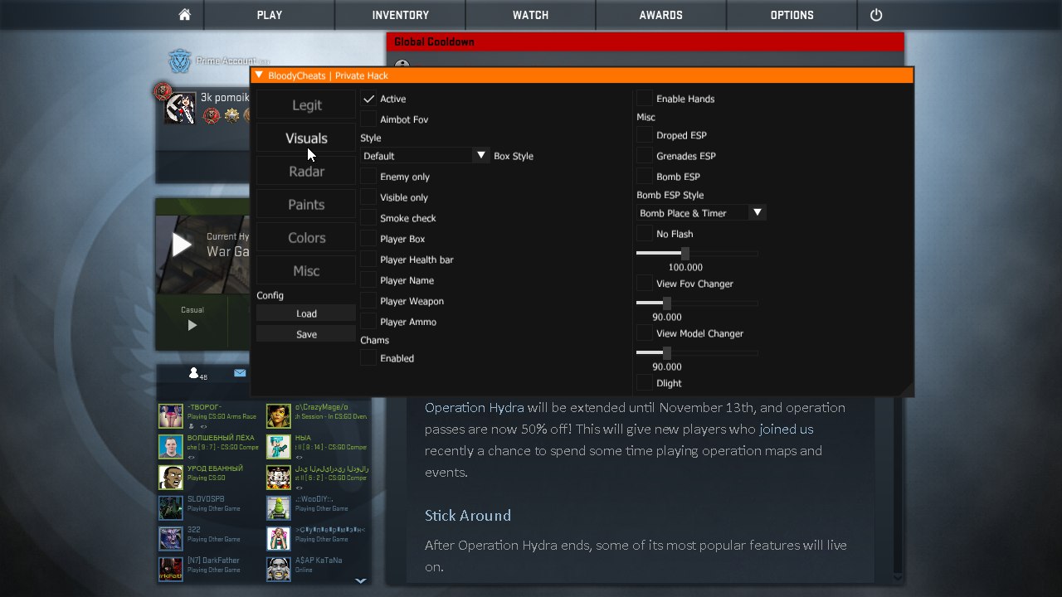
Task: Select the o\CrazyMage/o friend avatar
Action: tap(279, 416)
